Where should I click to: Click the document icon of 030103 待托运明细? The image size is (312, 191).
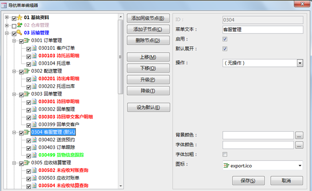pyautogui.click(x=34, y=56)
